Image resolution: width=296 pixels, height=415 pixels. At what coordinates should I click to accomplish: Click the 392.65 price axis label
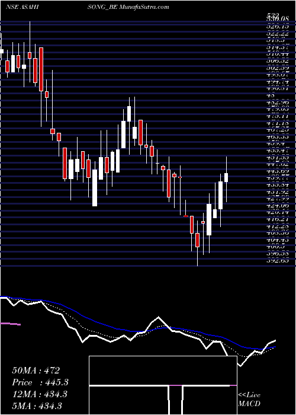277,261
